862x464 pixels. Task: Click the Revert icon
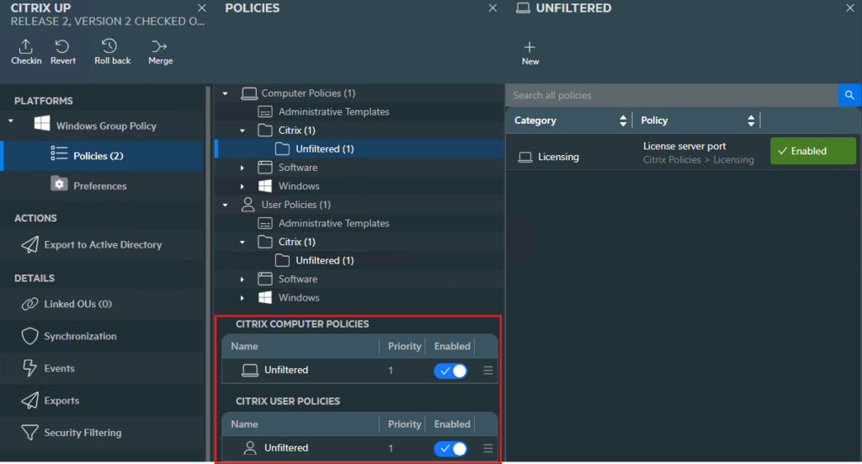62,47
